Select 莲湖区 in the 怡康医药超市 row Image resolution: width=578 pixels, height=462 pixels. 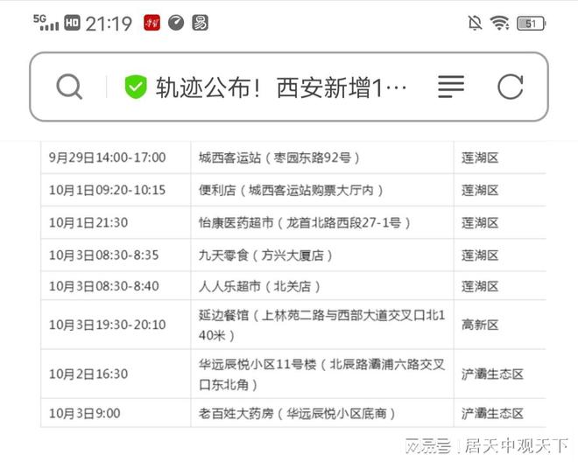500,222
